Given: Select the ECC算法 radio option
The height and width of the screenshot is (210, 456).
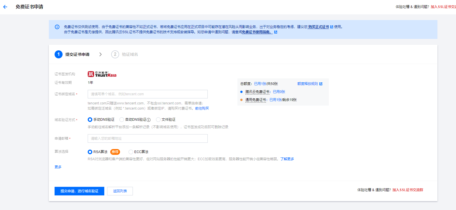Looking at the screenshot, I should 131,152.
